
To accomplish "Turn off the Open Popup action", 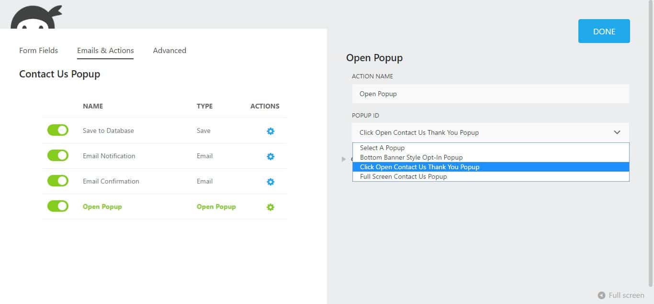I will tap(57, 206).
